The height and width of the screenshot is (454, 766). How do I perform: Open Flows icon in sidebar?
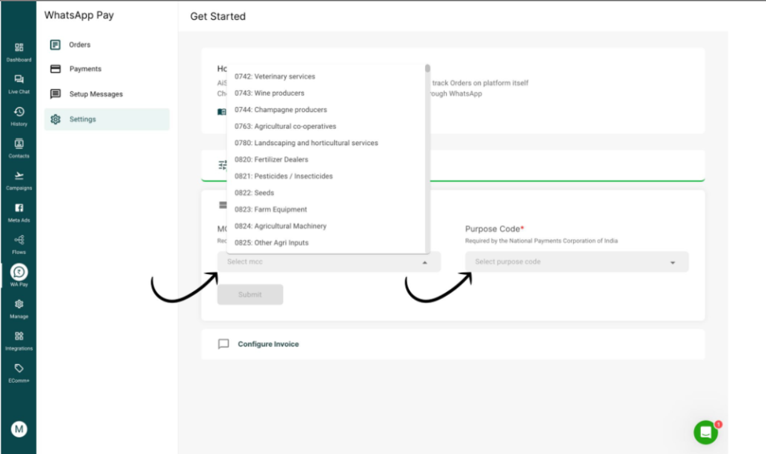pos(19,240)
